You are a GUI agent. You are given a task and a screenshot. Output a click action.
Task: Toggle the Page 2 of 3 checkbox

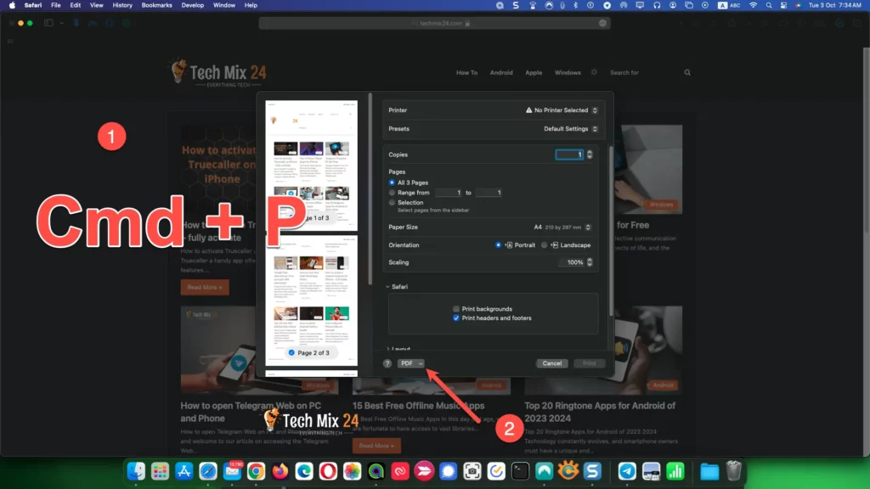(291, 352)
